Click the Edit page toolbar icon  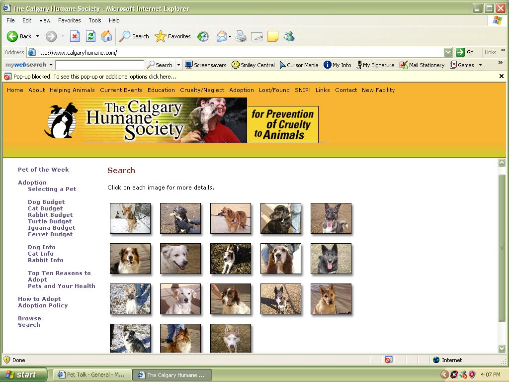tap(256, 36)
